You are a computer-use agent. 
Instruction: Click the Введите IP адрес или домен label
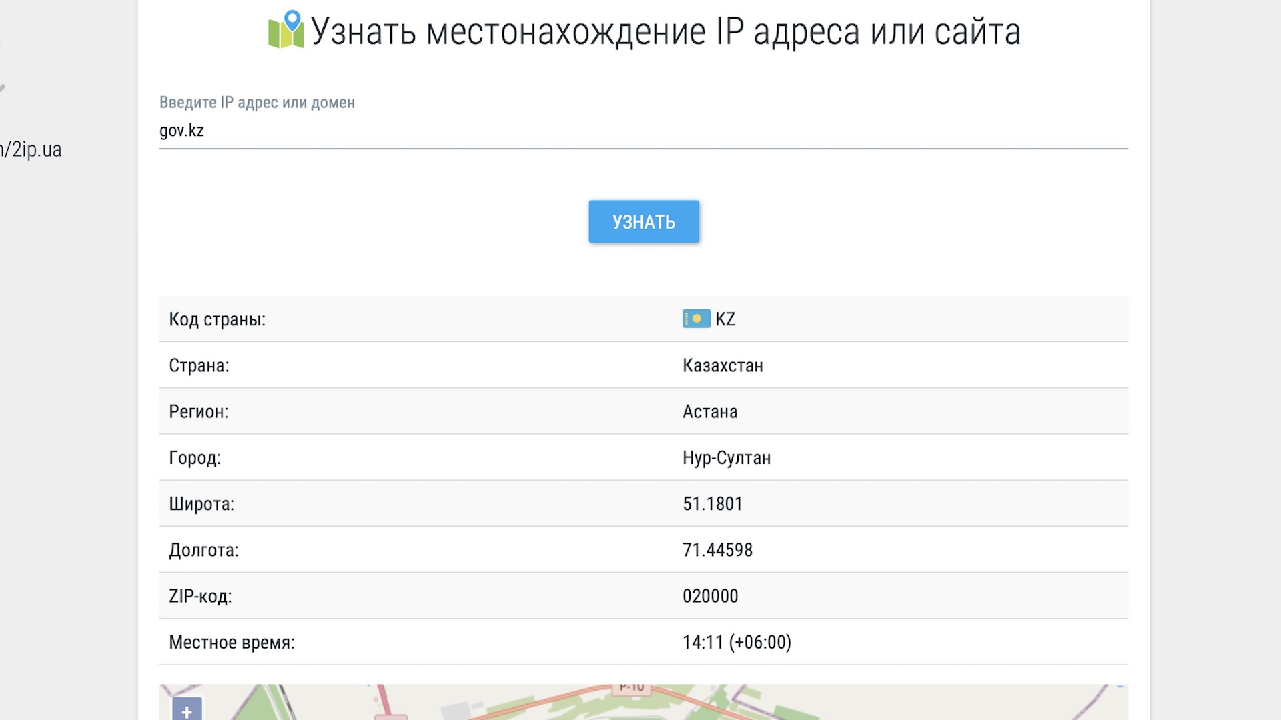pos(257,103)
